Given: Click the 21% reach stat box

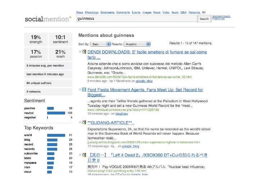Looking at the screenshot, I should [60, 54].
